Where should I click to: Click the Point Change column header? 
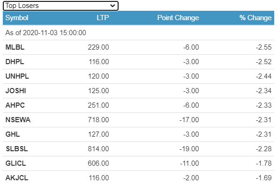[178, 18]
